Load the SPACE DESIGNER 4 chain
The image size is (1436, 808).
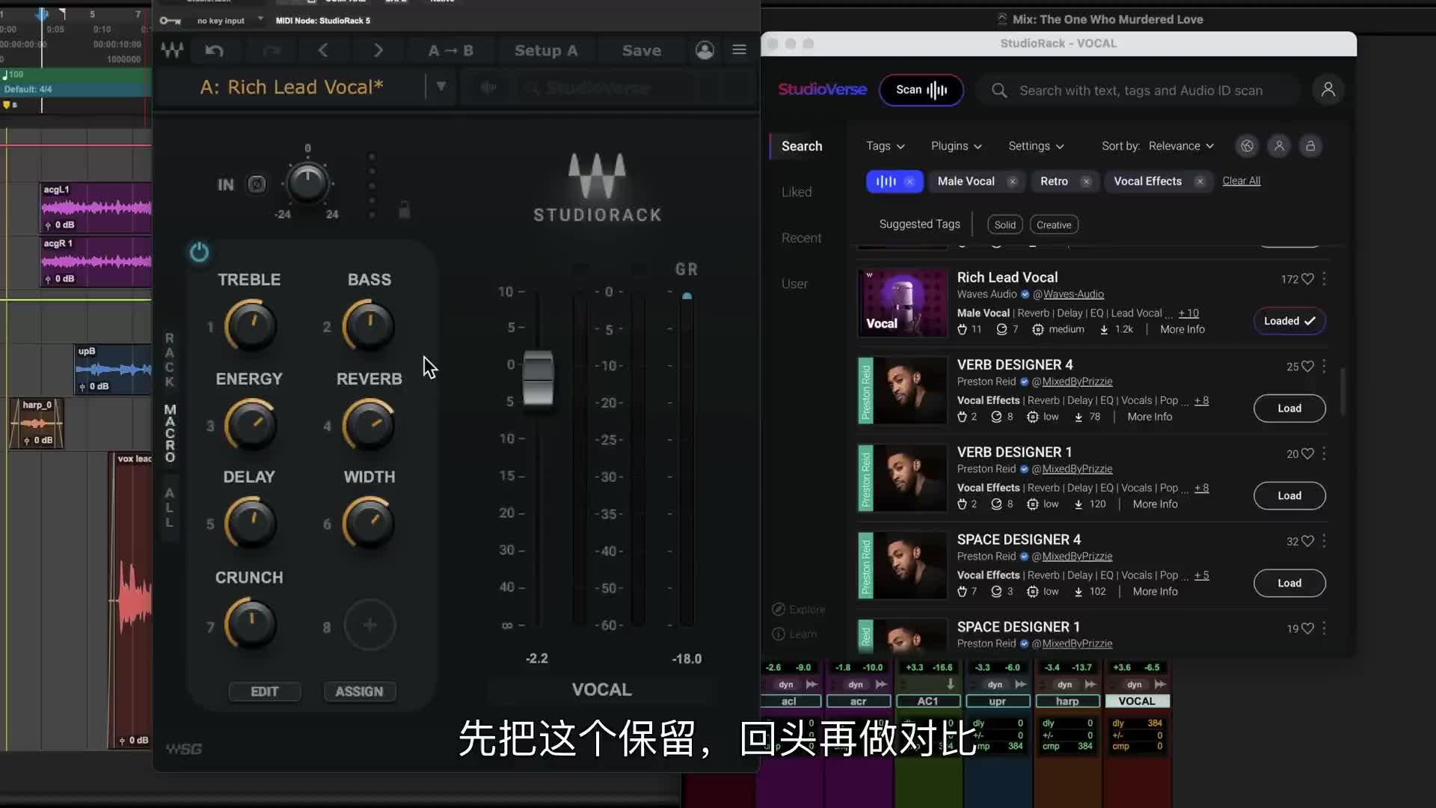pyautogui.click(x=1289, y=584)
